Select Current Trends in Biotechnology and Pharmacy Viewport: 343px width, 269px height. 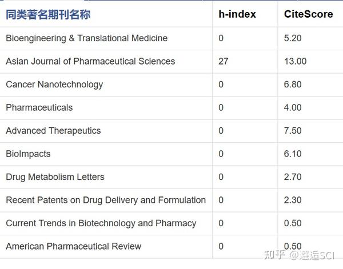click(101, 223)
